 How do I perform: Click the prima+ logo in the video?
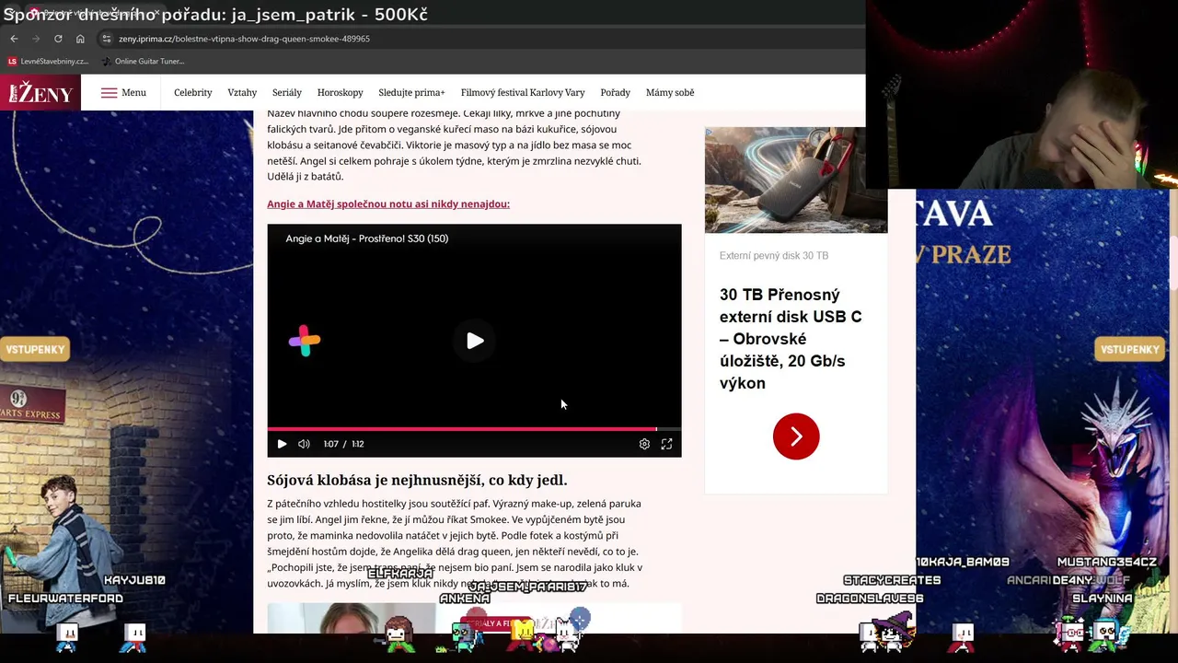point(305,341)
